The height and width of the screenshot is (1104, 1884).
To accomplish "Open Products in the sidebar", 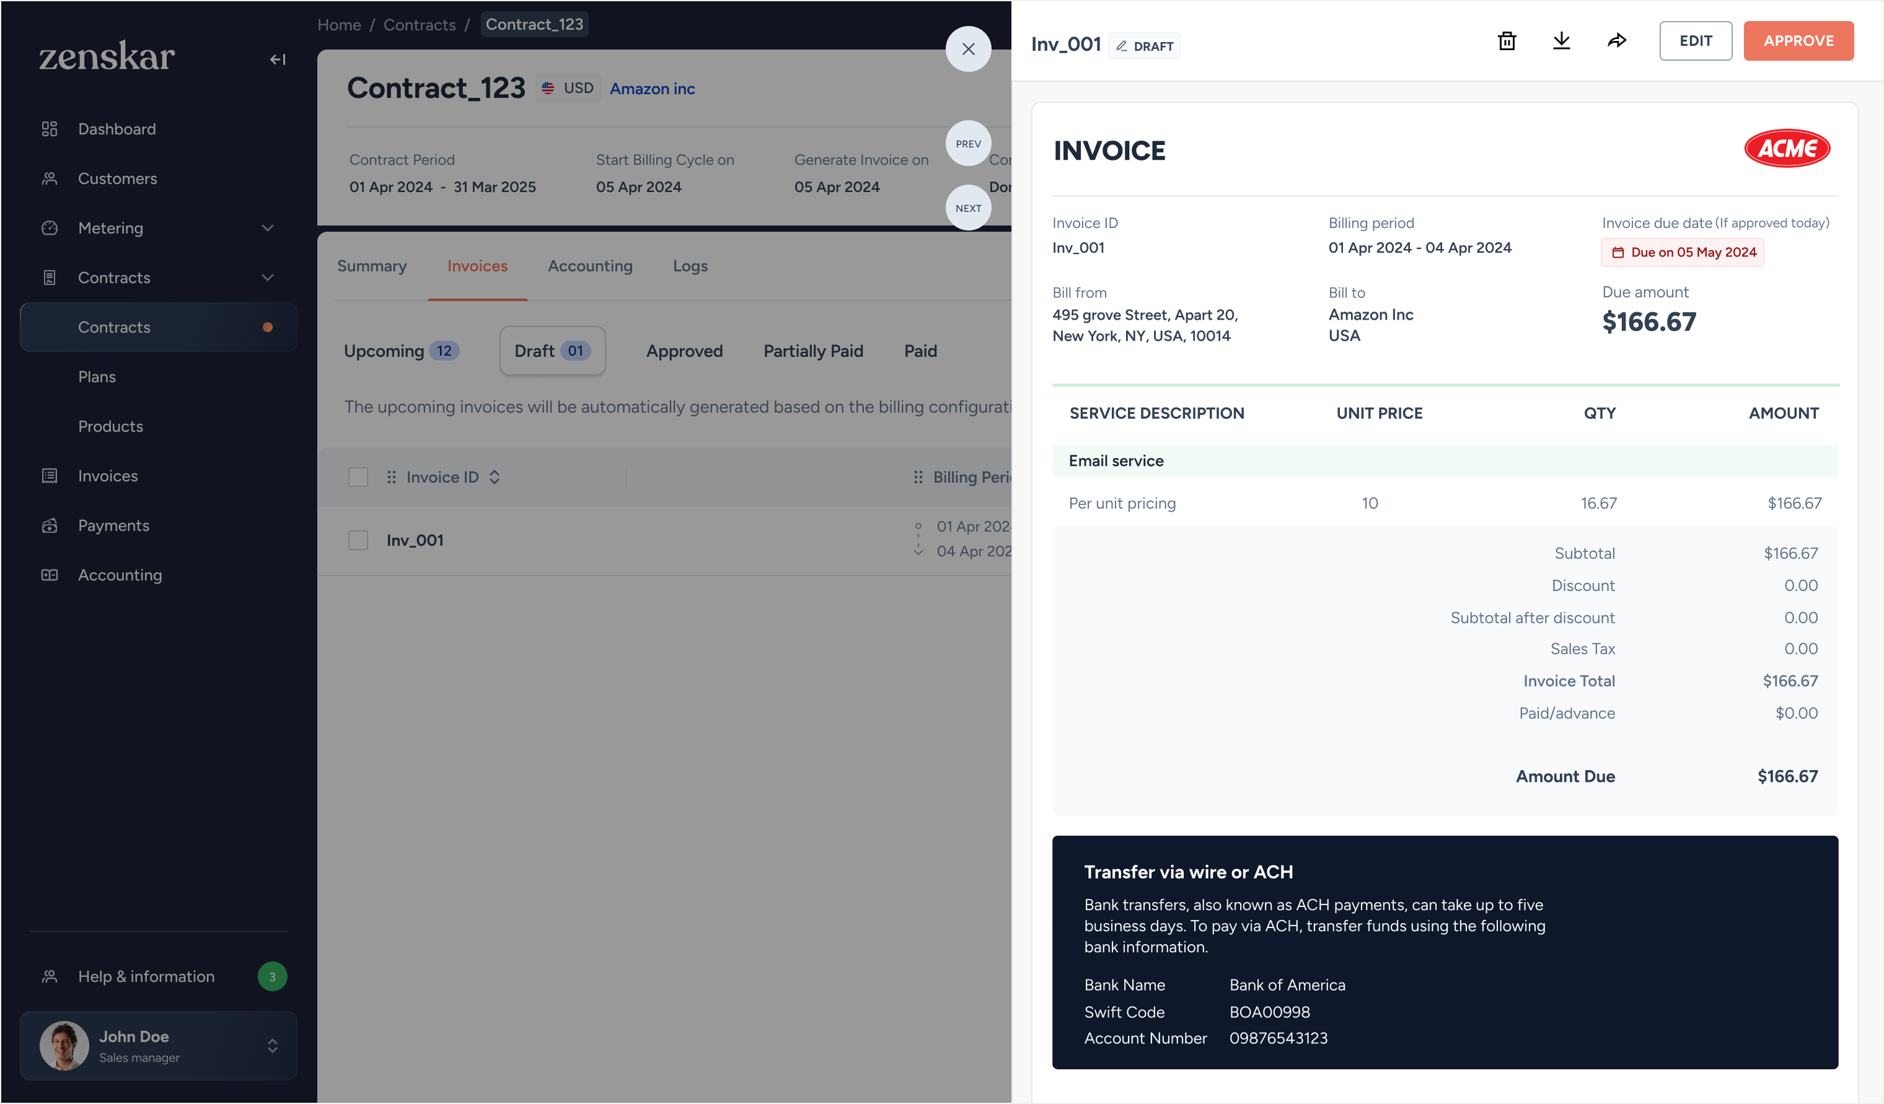I will click(110, 426).
